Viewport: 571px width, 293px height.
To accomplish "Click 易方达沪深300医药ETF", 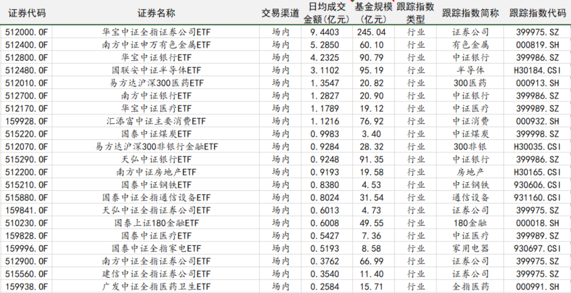I will [x=157, y=83].
